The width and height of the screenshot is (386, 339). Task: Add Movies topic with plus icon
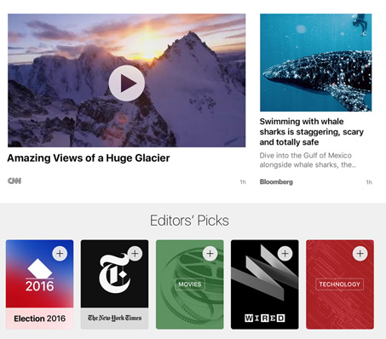(210, 254)
